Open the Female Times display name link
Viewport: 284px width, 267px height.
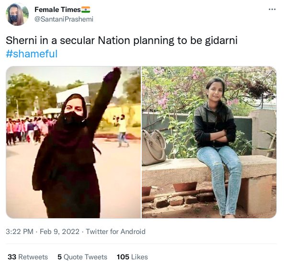[x=57, y=10]
